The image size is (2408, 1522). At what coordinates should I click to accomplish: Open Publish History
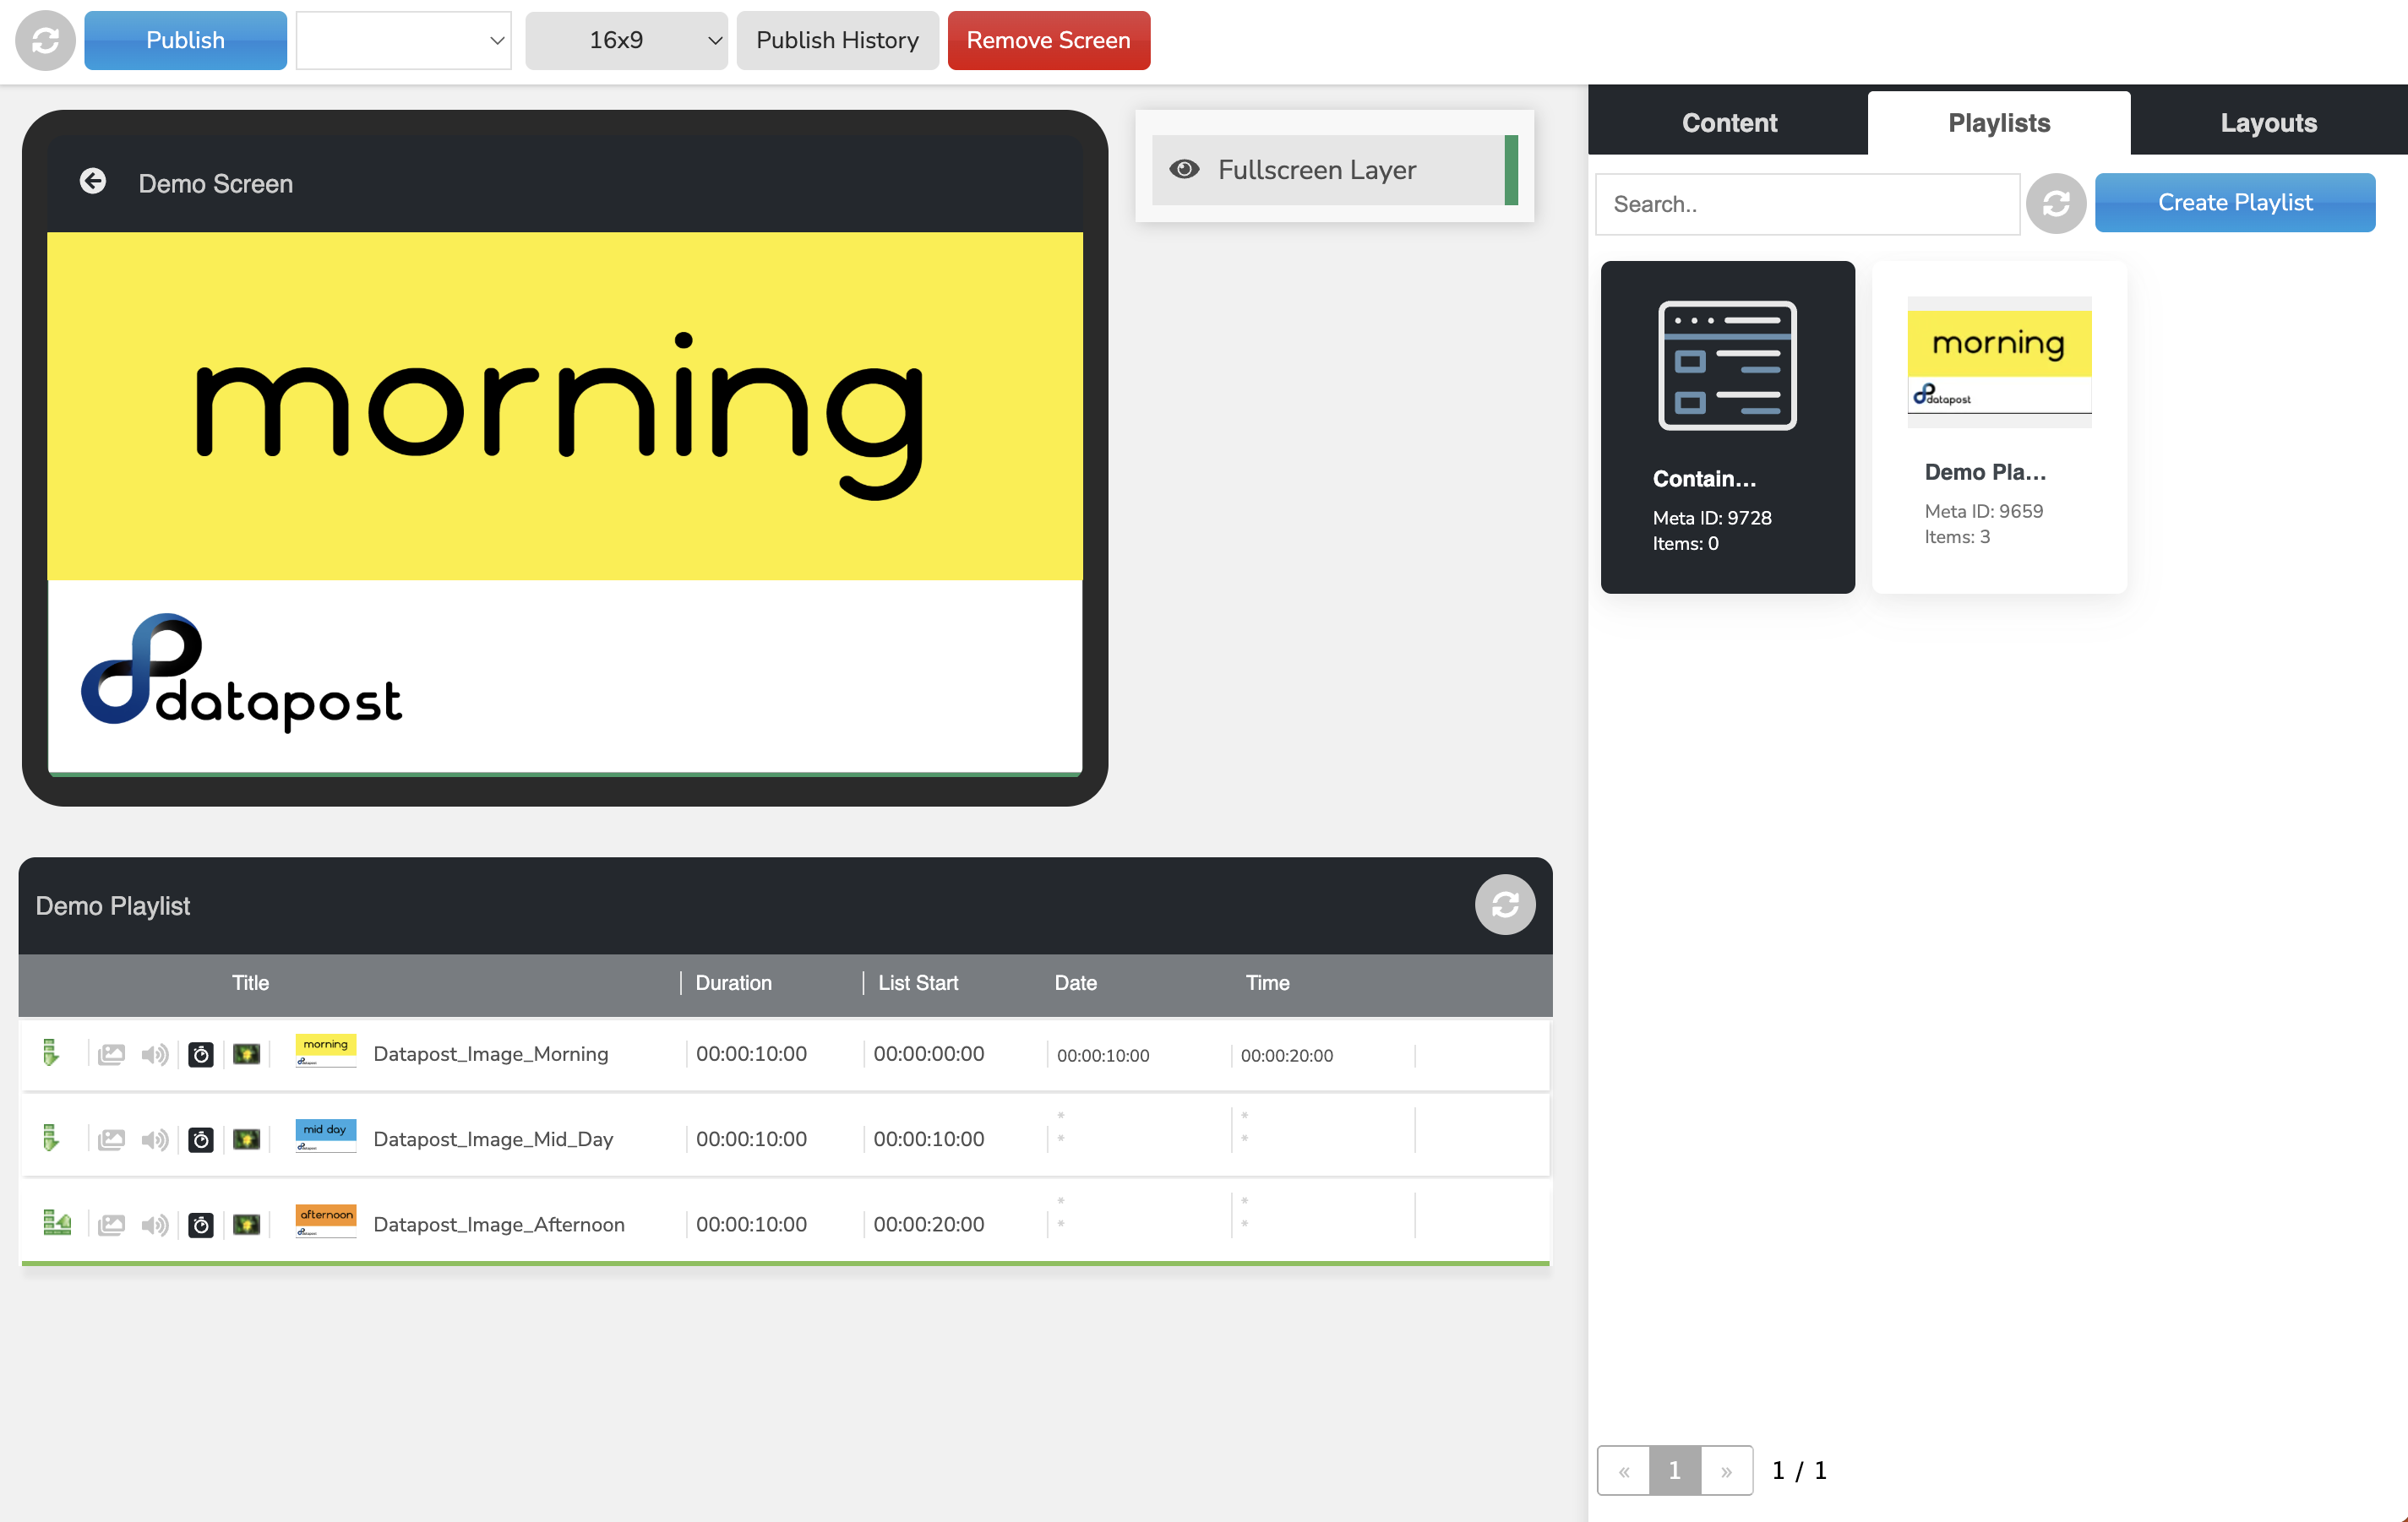(837, 40)
